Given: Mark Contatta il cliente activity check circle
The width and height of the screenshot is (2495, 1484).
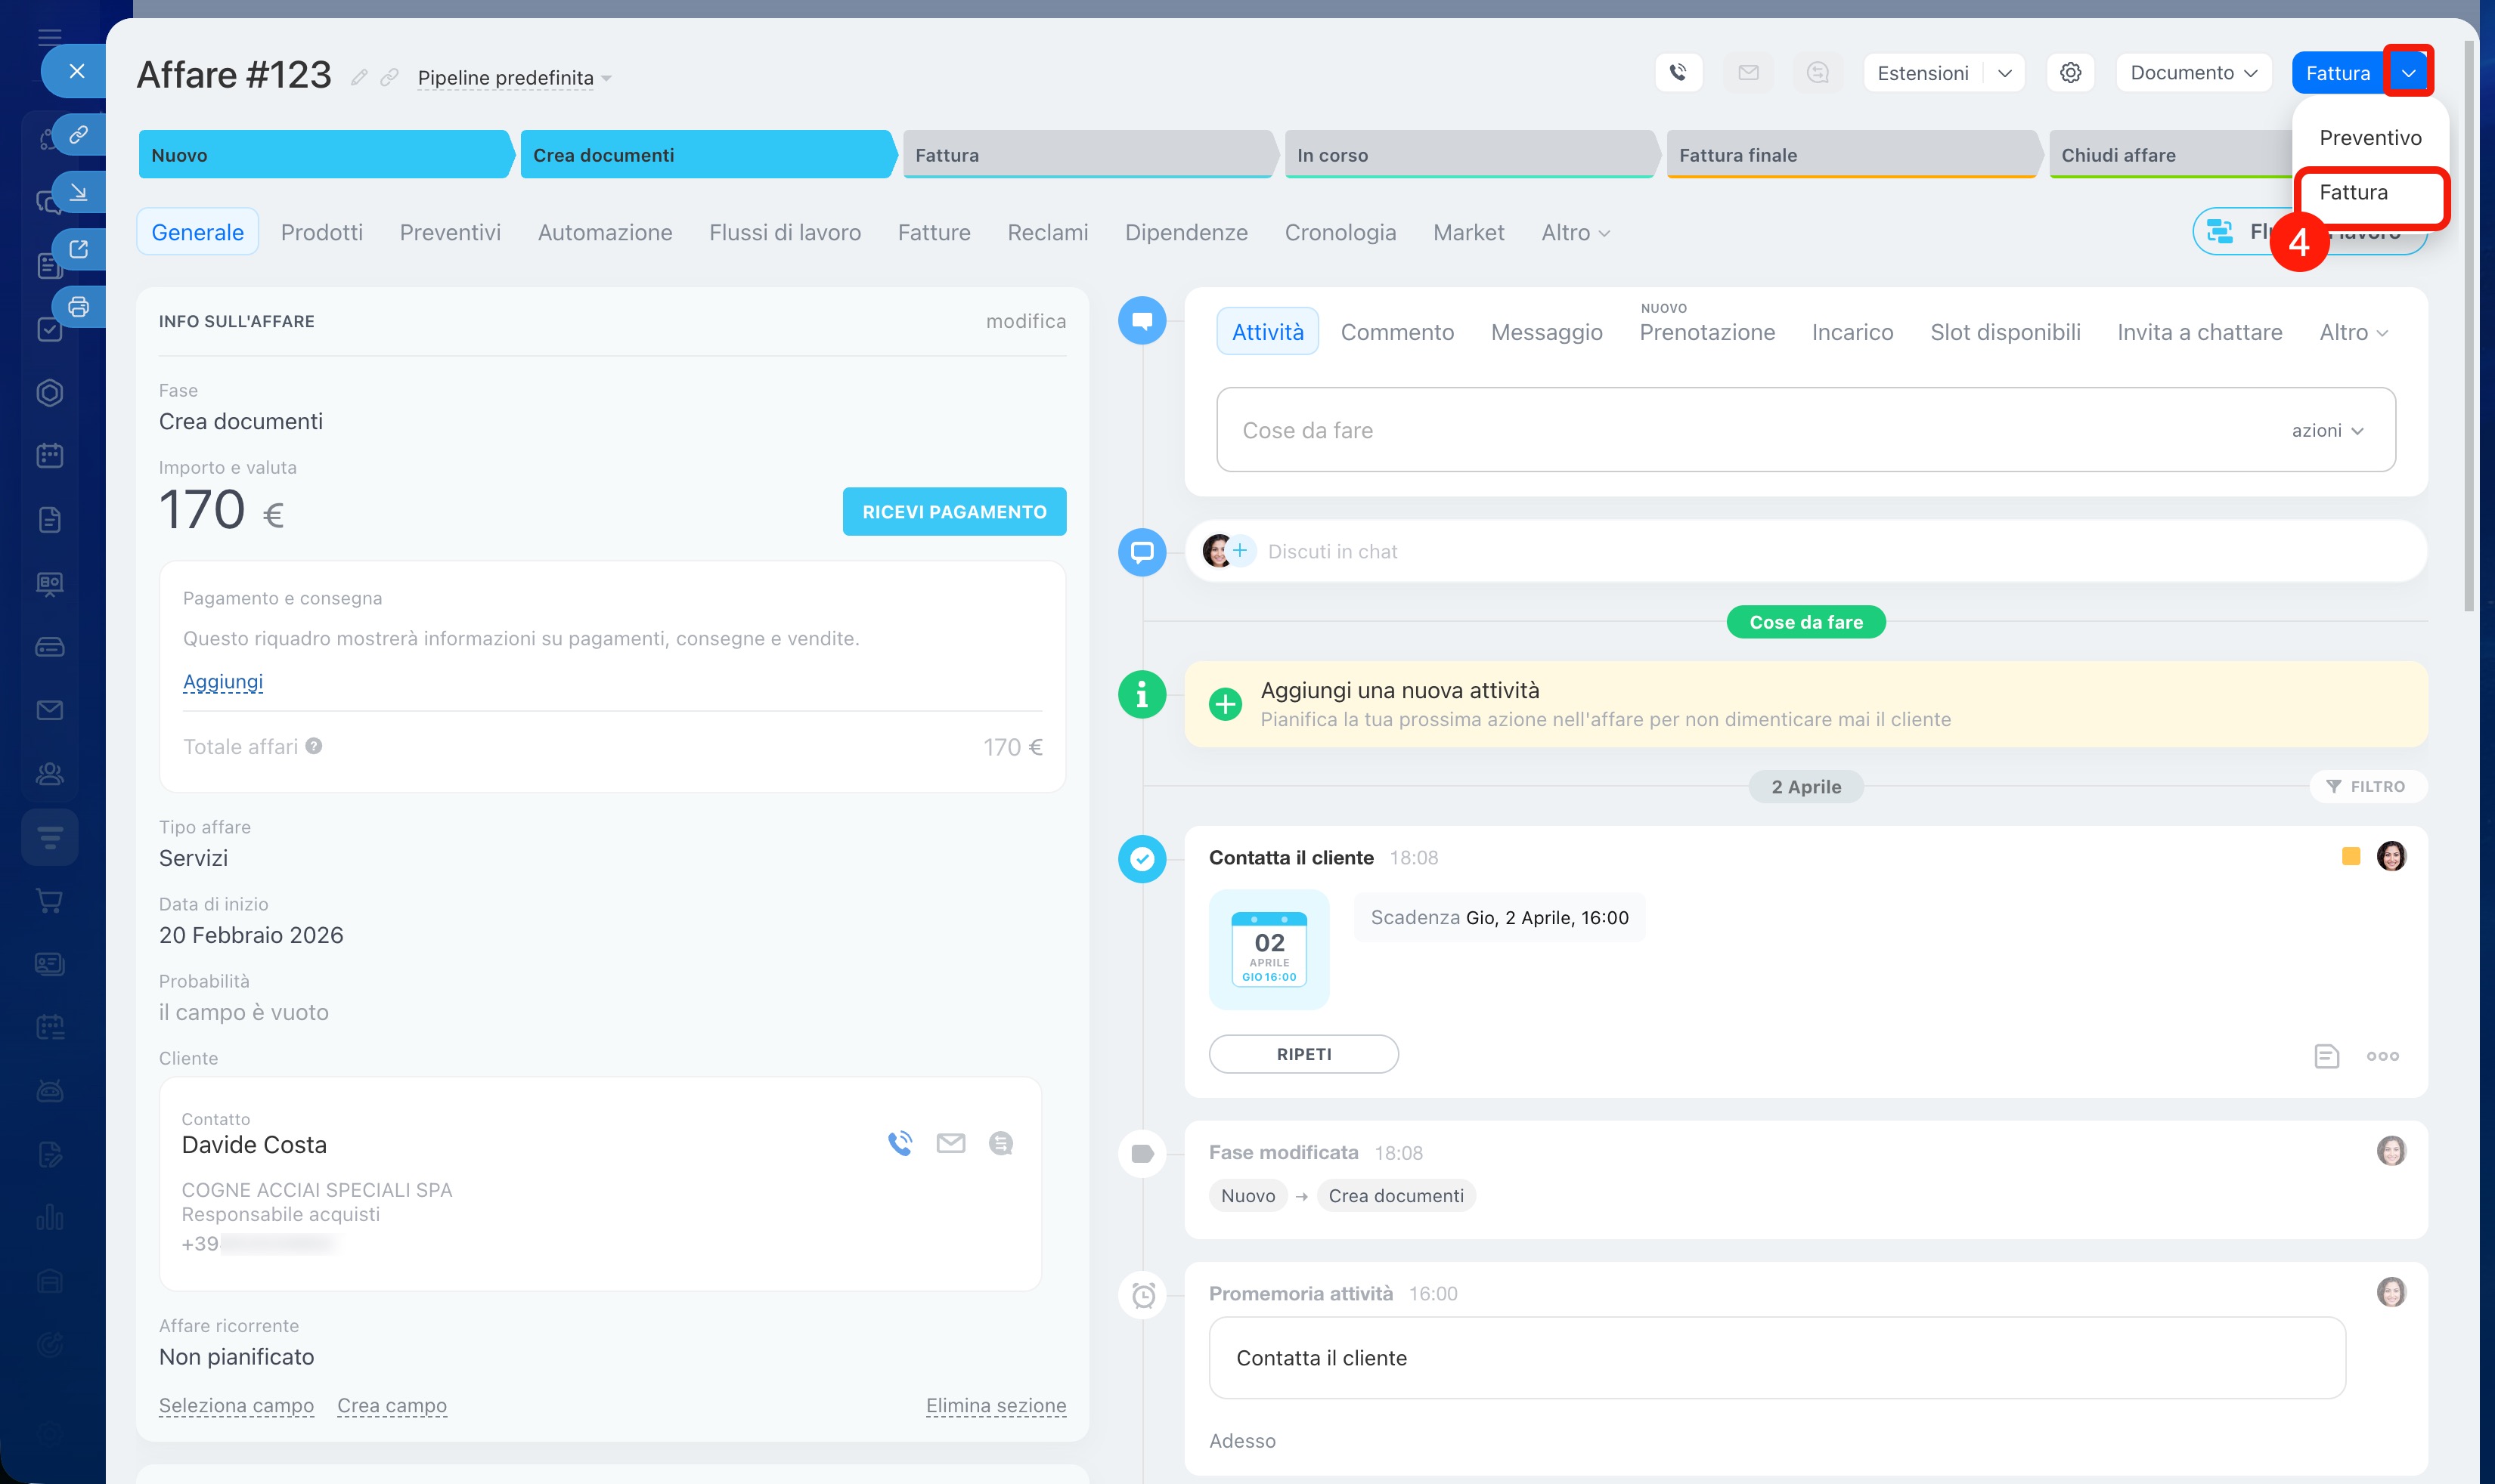Looking at the screenshot, I should (x=1142, y=858).
